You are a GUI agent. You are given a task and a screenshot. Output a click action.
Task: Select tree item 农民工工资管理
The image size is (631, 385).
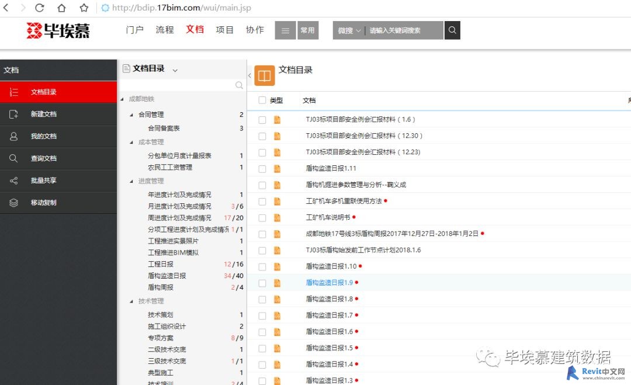[x=170, y=167]
